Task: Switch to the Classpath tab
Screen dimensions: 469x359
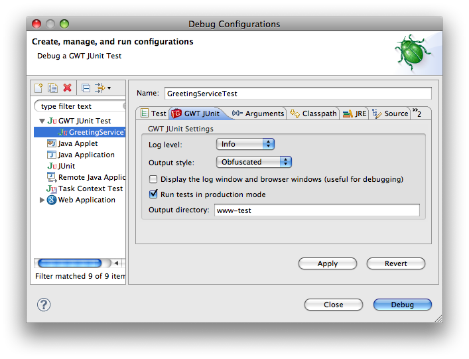Action: 313,113
